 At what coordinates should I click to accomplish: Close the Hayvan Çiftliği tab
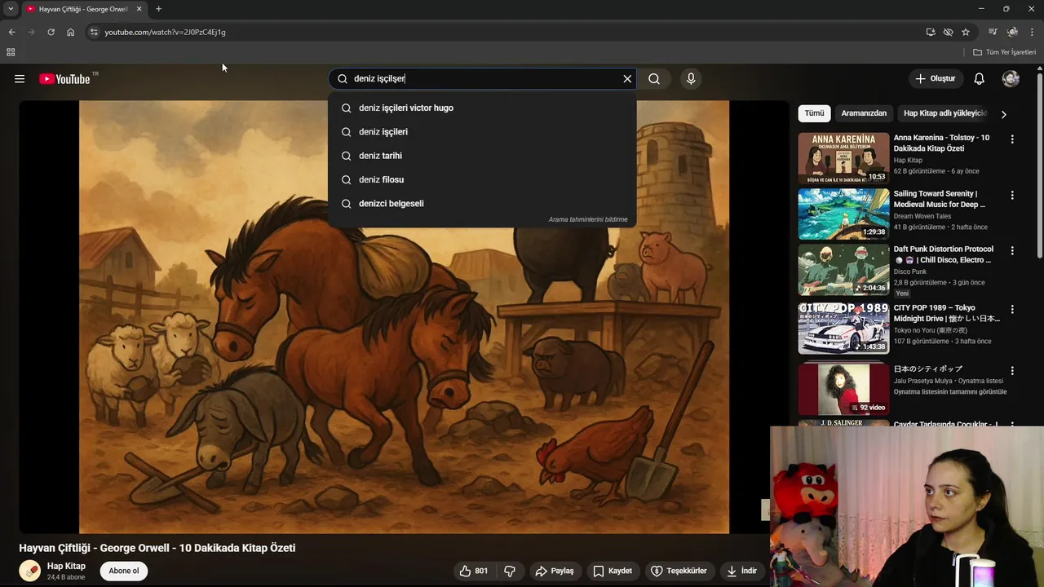point(139,9)
